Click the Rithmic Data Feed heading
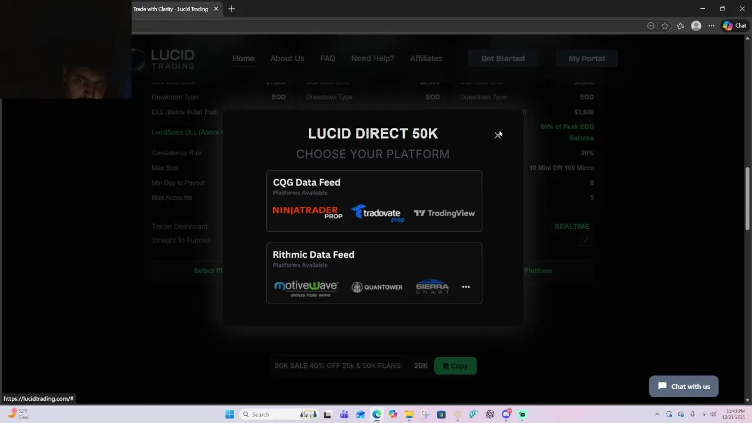 [313, 254]
